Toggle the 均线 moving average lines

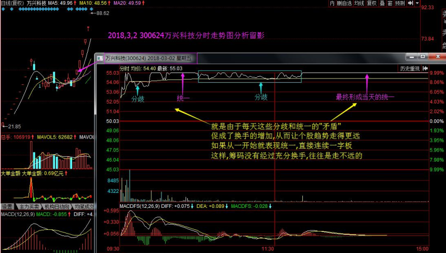[x=359, y=3]
